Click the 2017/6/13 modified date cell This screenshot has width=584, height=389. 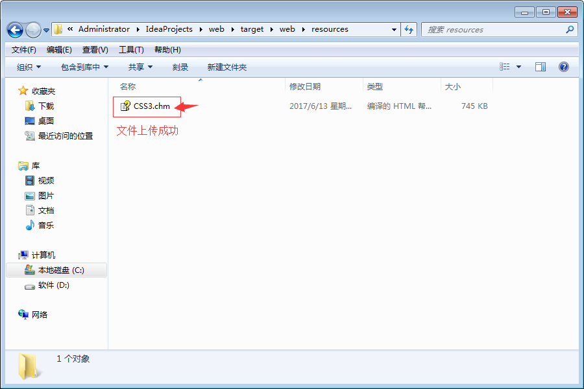[x=321, y=106]
